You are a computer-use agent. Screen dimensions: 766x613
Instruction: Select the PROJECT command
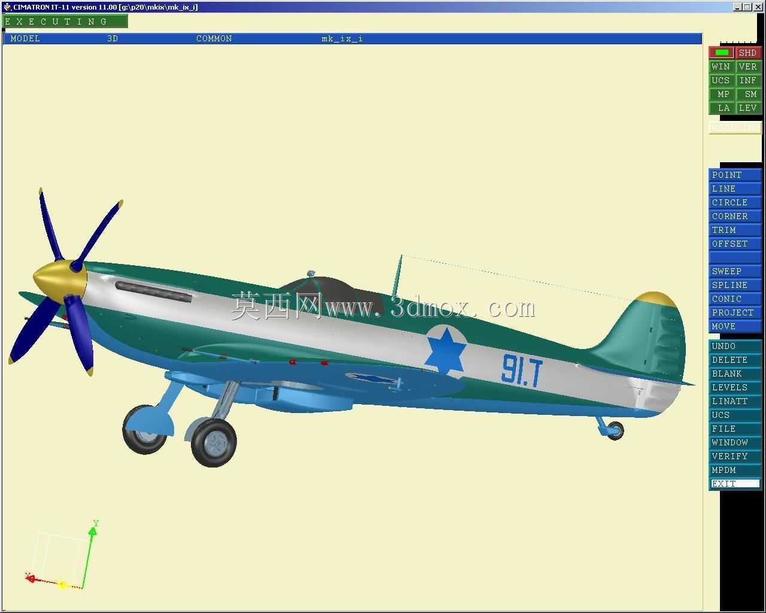tap(735, 312)
